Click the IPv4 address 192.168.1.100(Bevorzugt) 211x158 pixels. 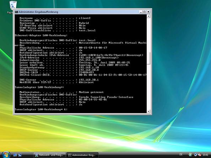coord(99,58)
